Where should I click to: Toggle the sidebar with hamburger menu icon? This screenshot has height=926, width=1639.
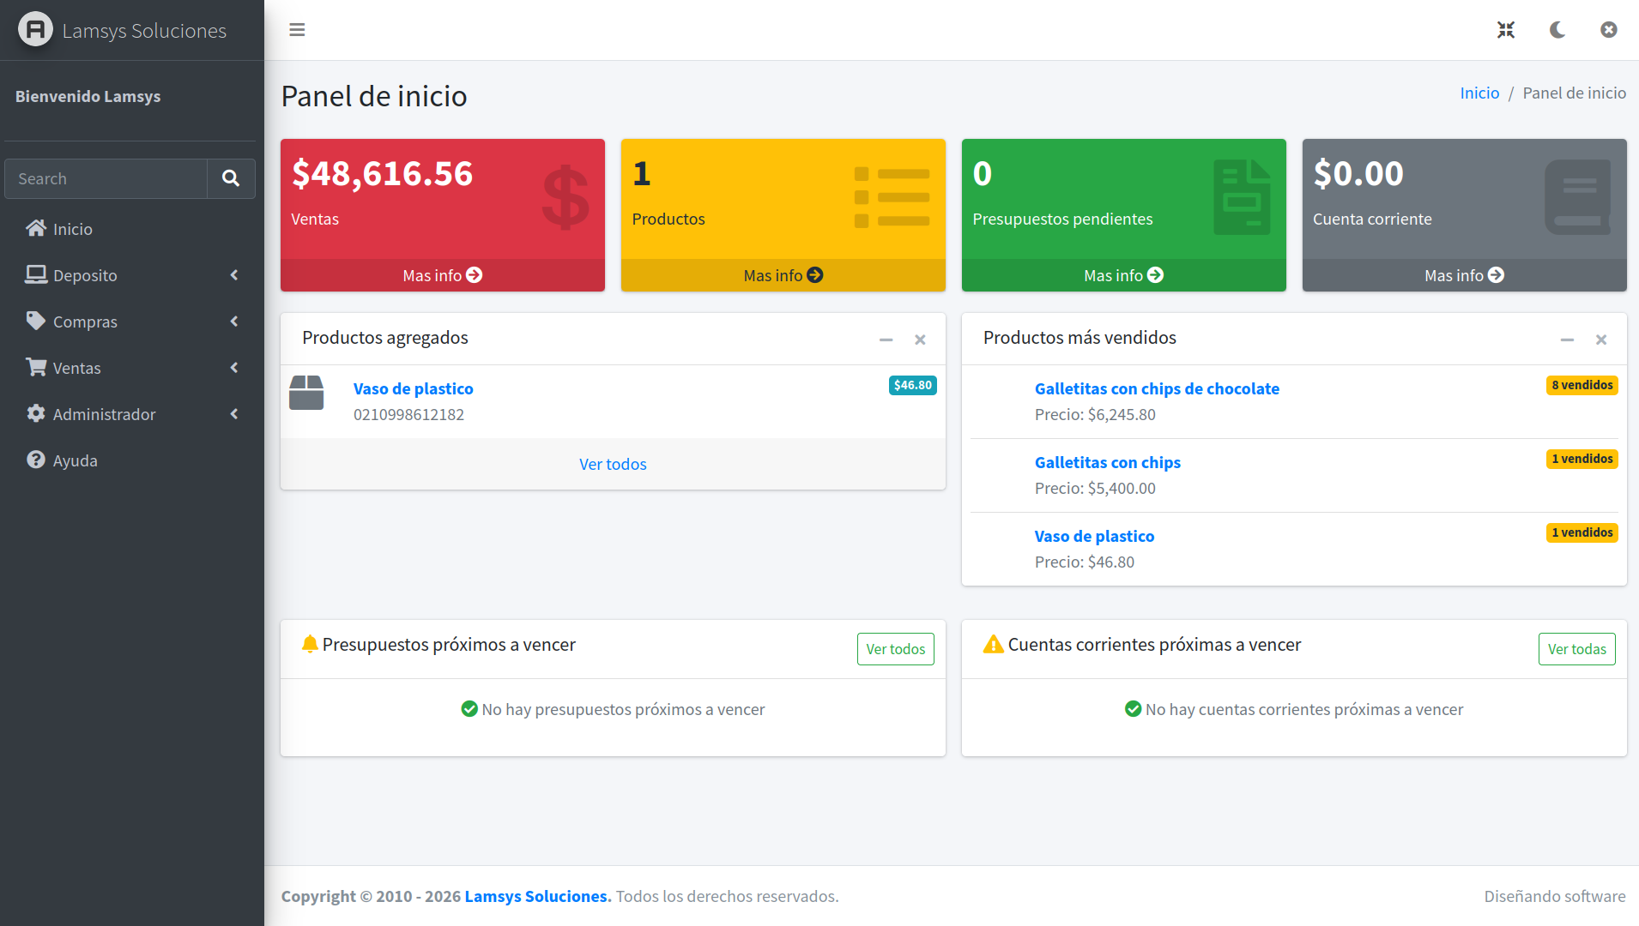pos(297,30)
